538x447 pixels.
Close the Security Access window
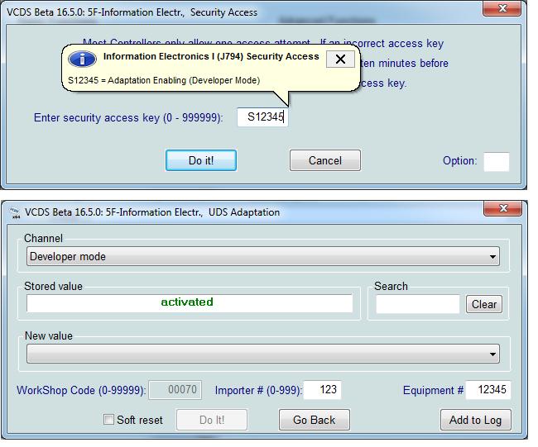click(x=502, y=8)
